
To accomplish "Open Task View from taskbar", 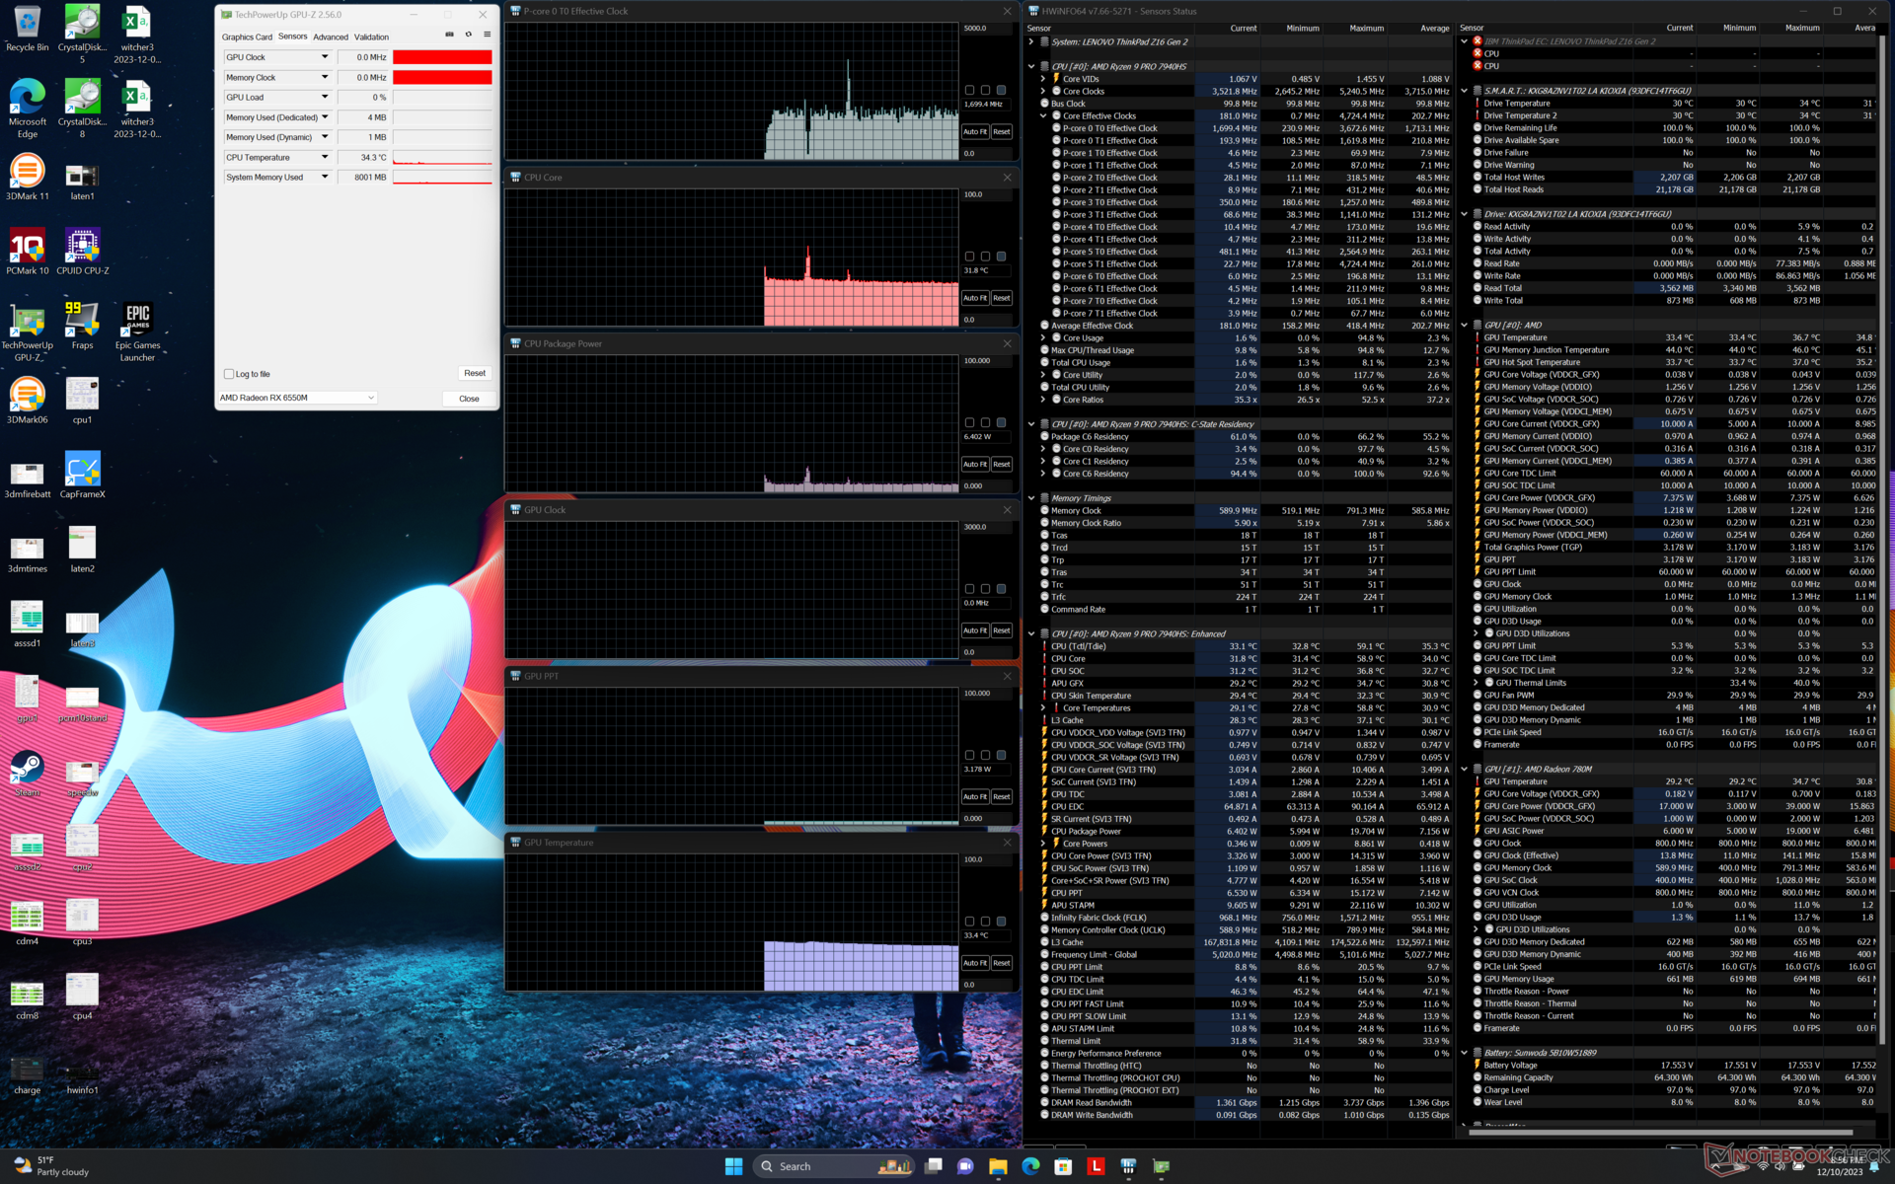I will [933, 1166].
